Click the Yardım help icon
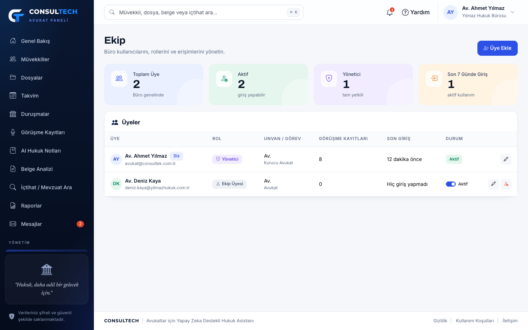The image size is (528, 330). tap(405, 12)
